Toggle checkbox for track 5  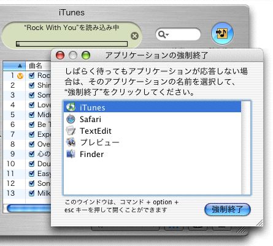tap(31, 115)
